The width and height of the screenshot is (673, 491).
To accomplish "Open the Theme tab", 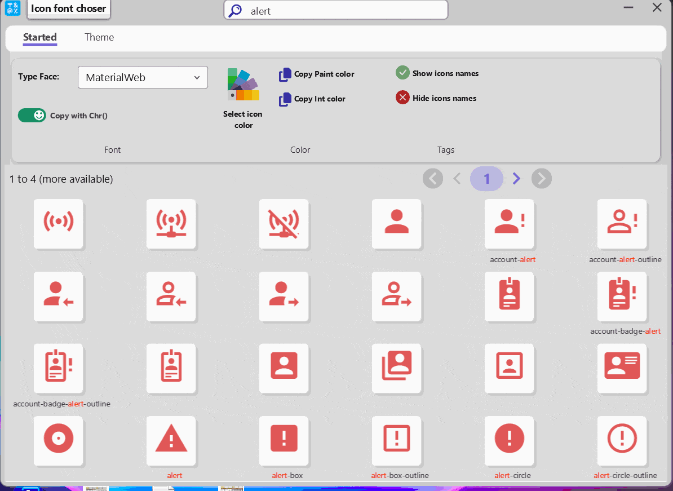I will [99, 37].
